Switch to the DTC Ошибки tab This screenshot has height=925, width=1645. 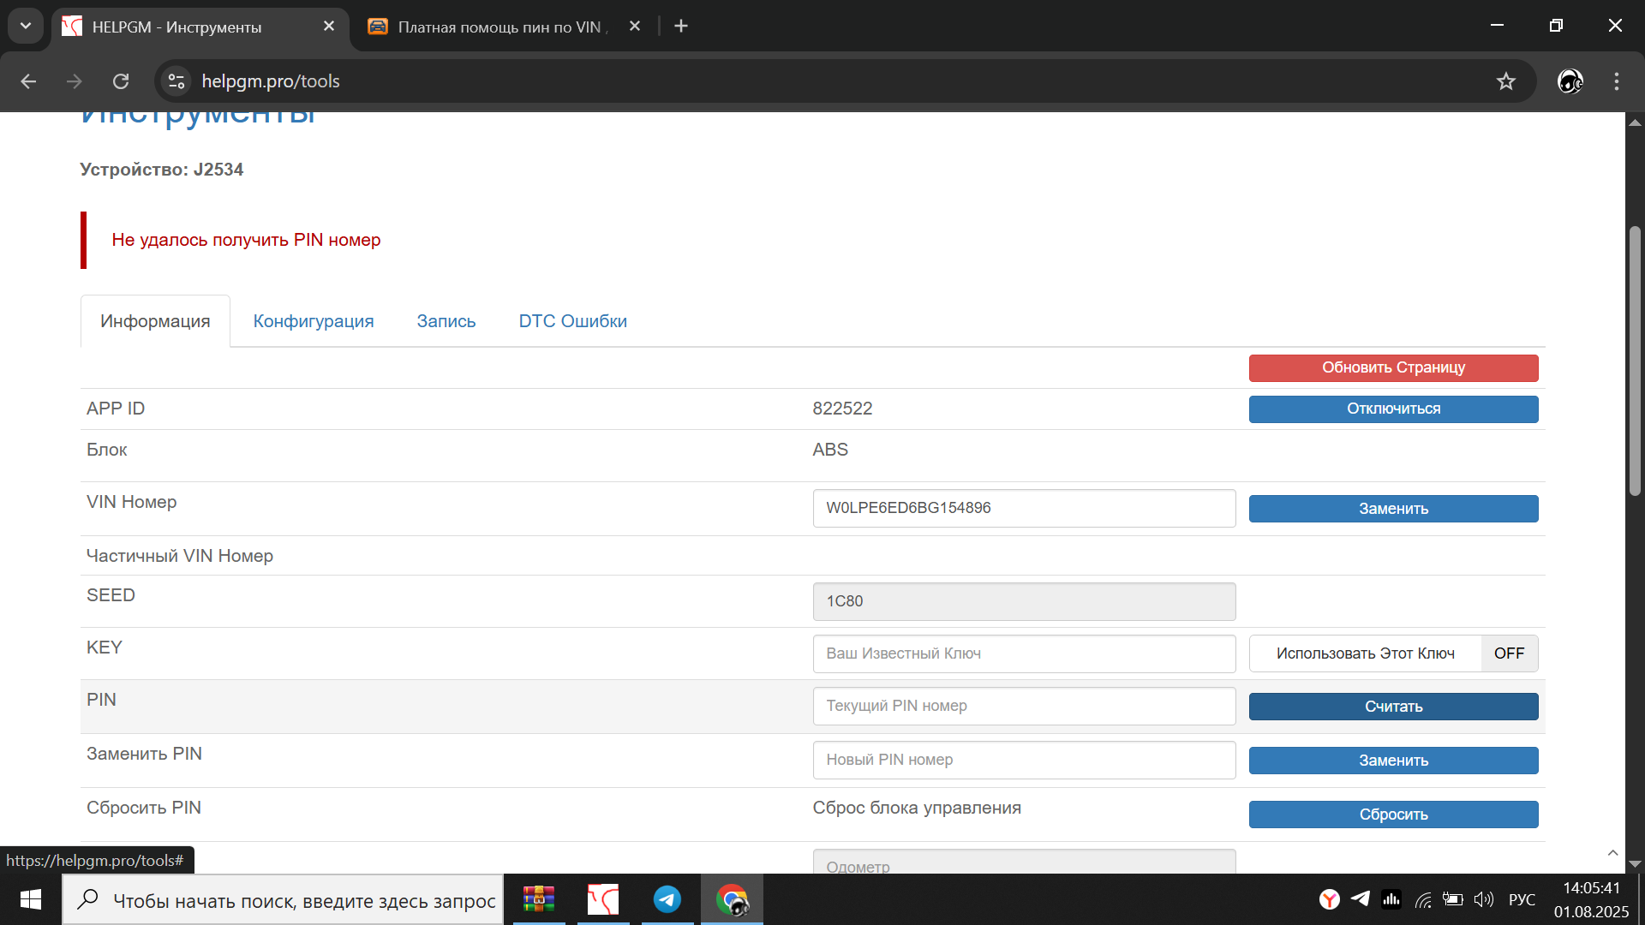pyautogui.click(x=572, y=321)
